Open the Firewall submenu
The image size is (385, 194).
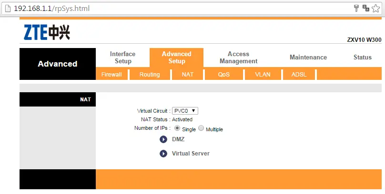[111, 75]
